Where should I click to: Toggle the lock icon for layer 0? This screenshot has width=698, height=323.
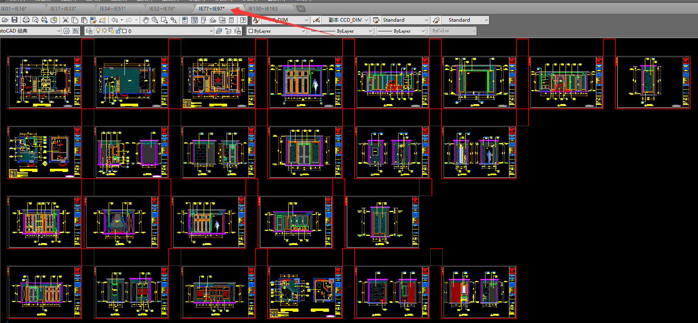118,31
